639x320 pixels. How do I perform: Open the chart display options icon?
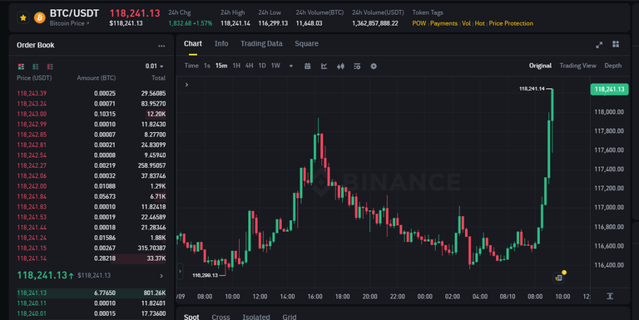(357, 66)
